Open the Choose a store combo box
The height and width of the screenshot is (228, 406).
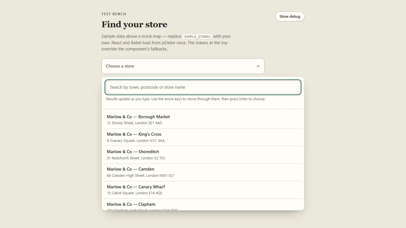coord(183,66)
